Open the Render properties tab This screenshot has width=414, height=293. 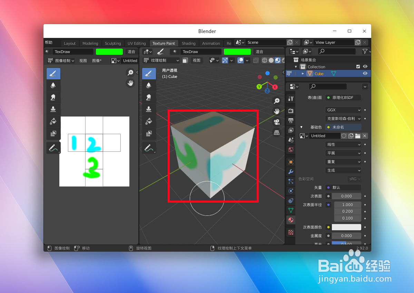click(x=291, y=111)
